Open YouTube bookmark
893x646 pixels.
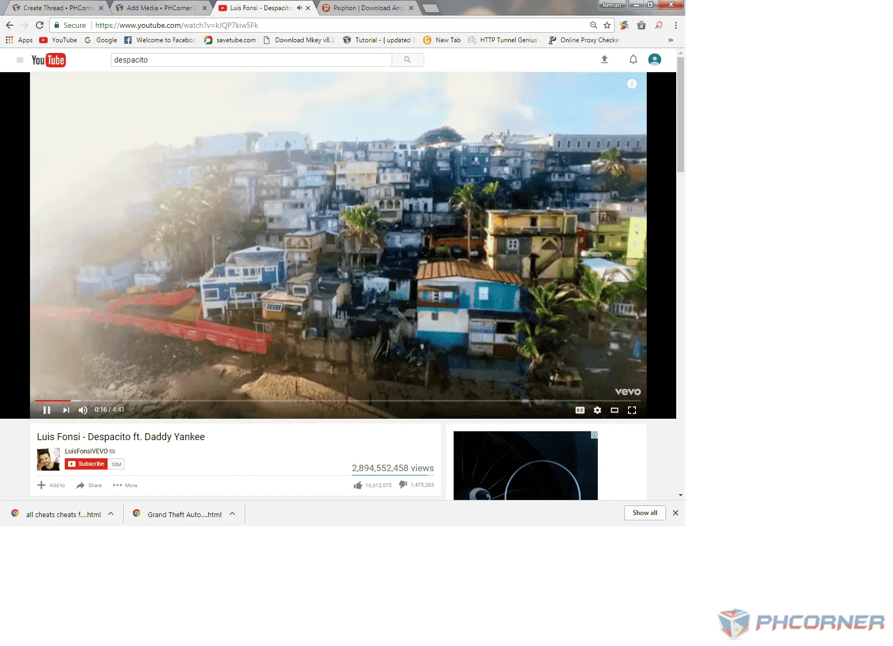[58, 40]
